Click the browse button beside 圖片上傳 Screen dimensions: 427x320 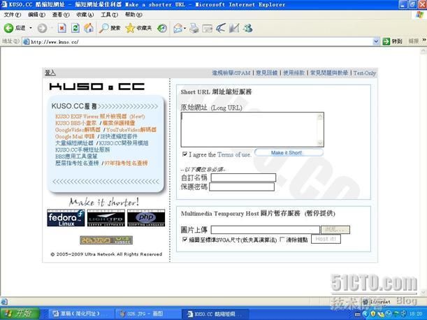[335, 230]
